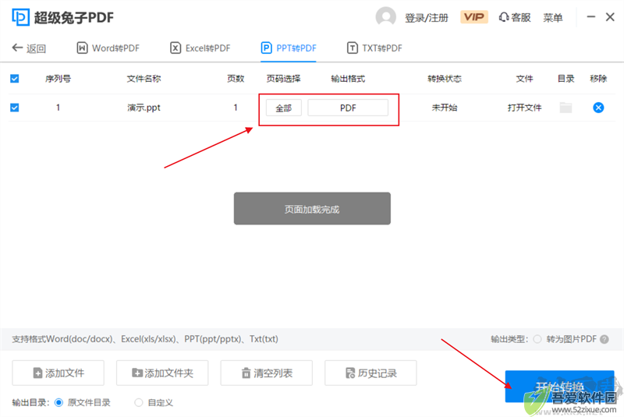Viewport: 624px width, 417px height.
Task: Open 历史记录 history
Action: pos(371,373)
